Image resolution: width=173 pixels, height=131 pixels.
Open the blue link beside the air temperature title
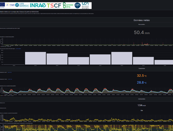tap(10, 79)
